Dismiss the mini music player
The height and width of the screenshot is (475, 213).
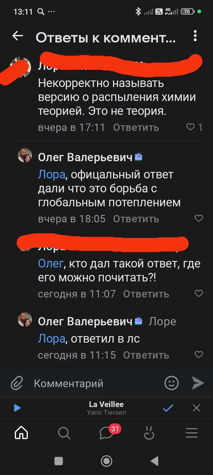tap(196, 408)
